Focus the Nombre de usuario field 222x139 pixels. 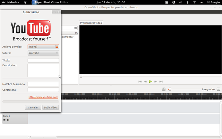(x=43, y=84)
